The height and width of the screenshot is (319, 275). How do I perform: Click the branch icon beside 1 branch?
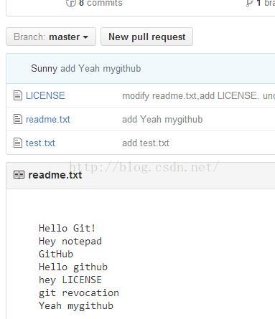[249, 4]
